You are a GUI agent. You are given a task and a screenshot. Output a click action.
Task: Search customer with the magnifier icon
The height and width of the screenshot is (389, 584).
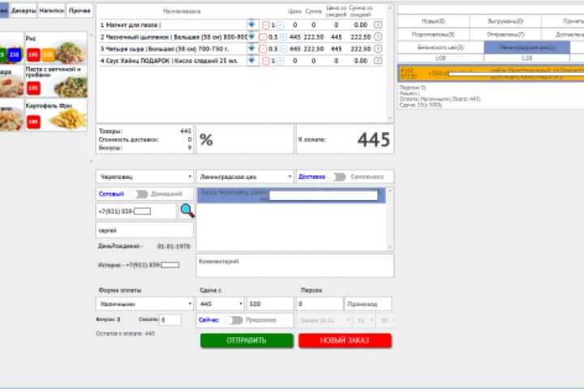coord(187,211)
